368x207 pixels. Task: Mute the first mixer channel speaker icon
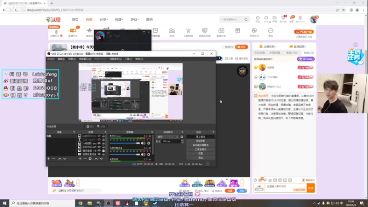pos(143,143)
